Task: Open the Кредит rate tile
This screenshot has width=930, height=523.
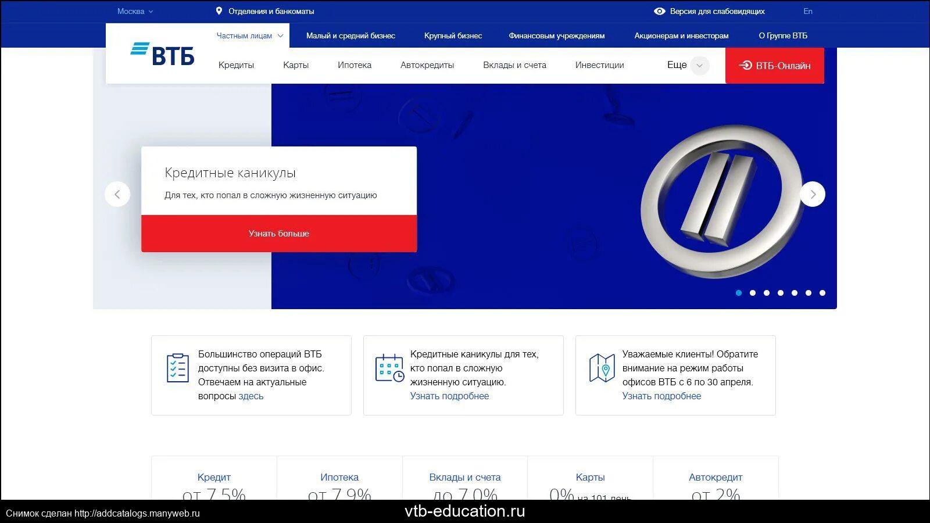Action: (214, 478)
